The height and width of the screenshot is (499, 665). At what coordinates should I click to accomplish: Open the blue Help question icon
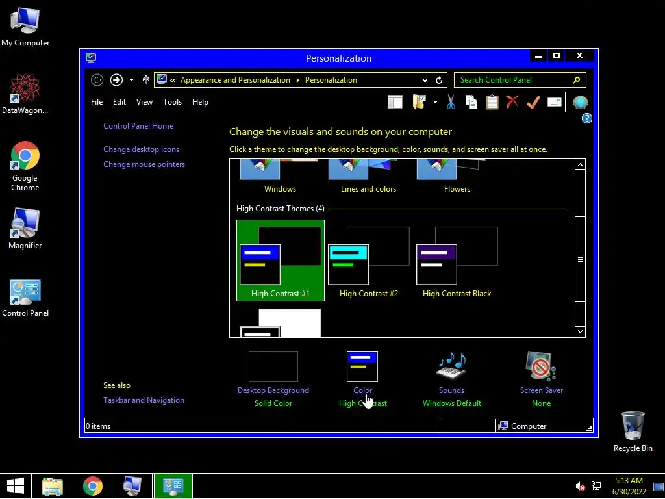586,118
